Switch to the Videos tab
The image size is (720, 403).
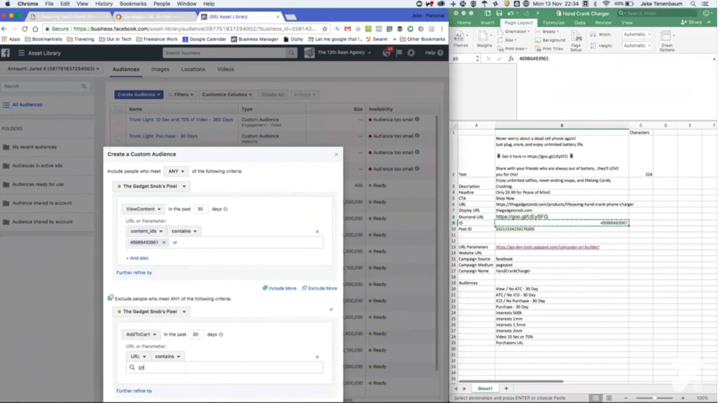[x=226, y=70]
